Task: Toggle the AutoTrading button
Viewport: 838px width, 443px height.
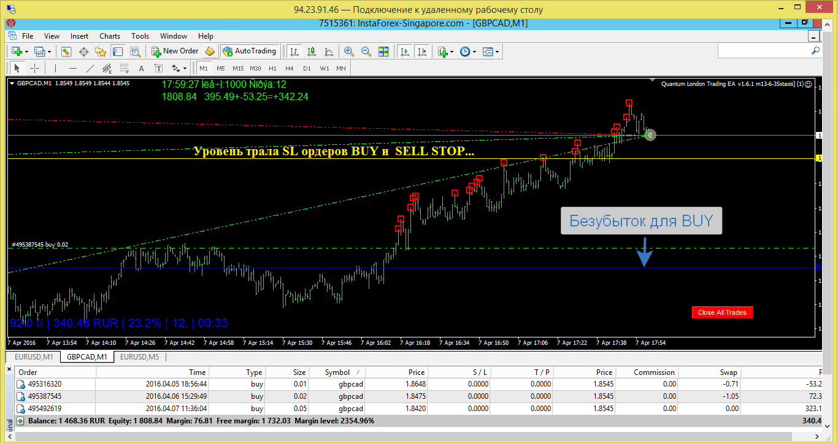Action: (x=250, y=51)
